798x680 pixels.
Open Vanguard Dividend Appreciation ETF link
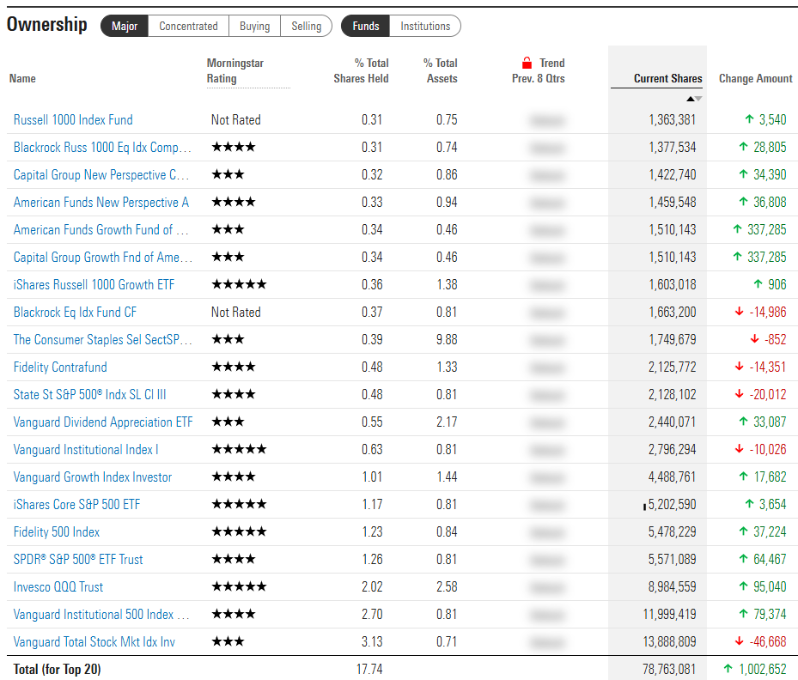[x=103, y=422]
